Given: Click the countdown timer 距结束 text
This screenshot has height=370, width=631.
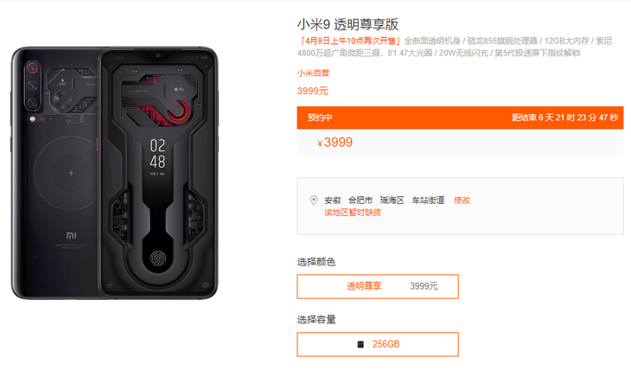Looking at the screenshot, I should (565, 118).
